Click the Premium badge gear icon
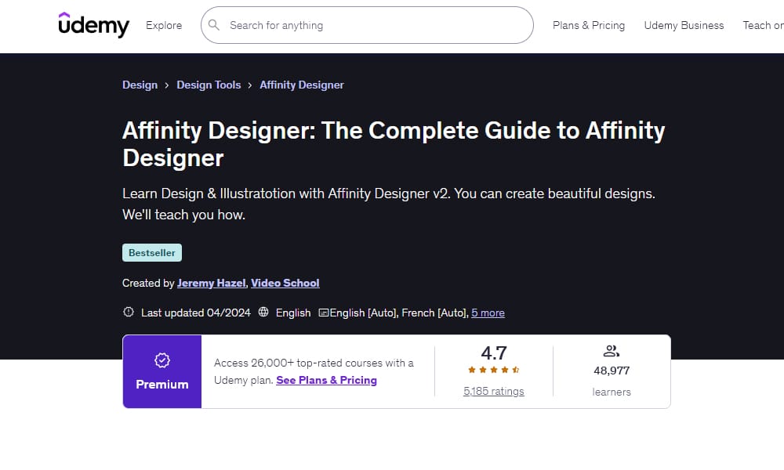 pos(162,360)
